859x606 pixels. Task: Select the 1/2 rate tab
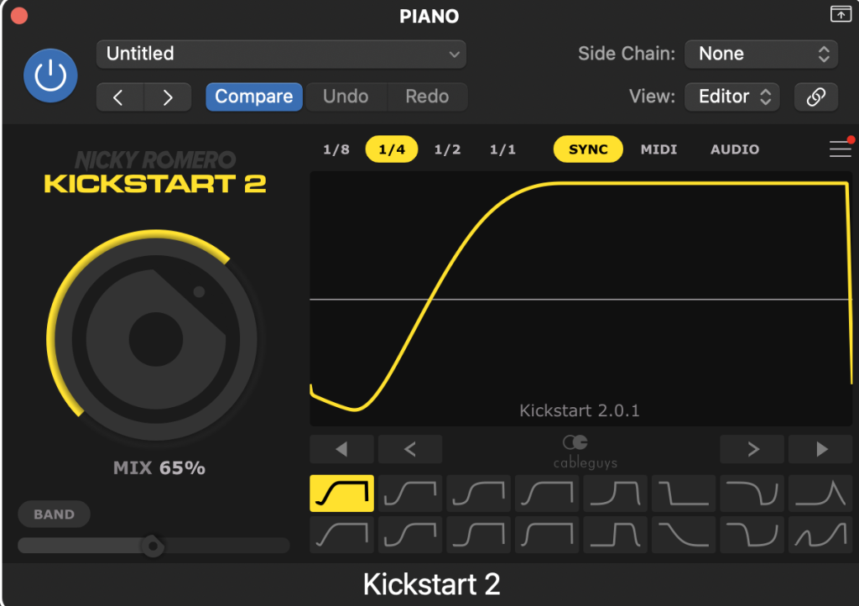point(447,150)
